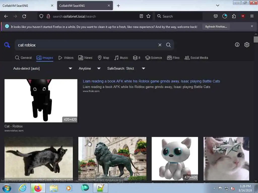Clear the cat roblox search query
The width and height of the screenshot is (258, 193).
point(160,45)
